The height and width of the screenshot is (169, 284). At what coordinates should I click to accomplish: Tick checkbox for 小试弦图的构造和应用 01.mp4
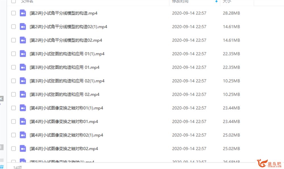(14, 67)
